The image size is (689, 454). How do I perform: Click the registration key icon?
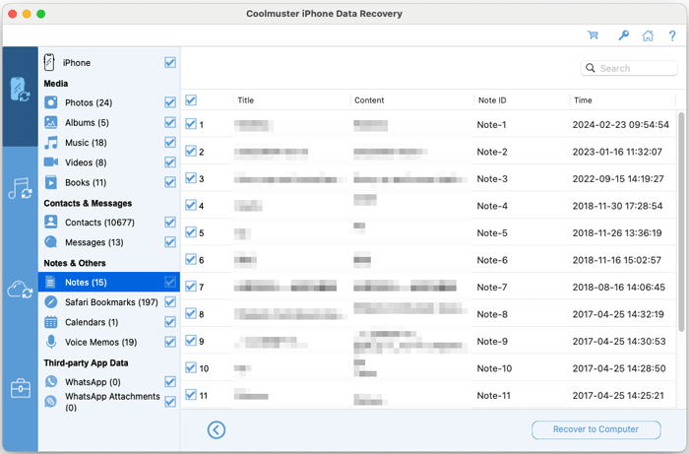(x=623, y=35)
